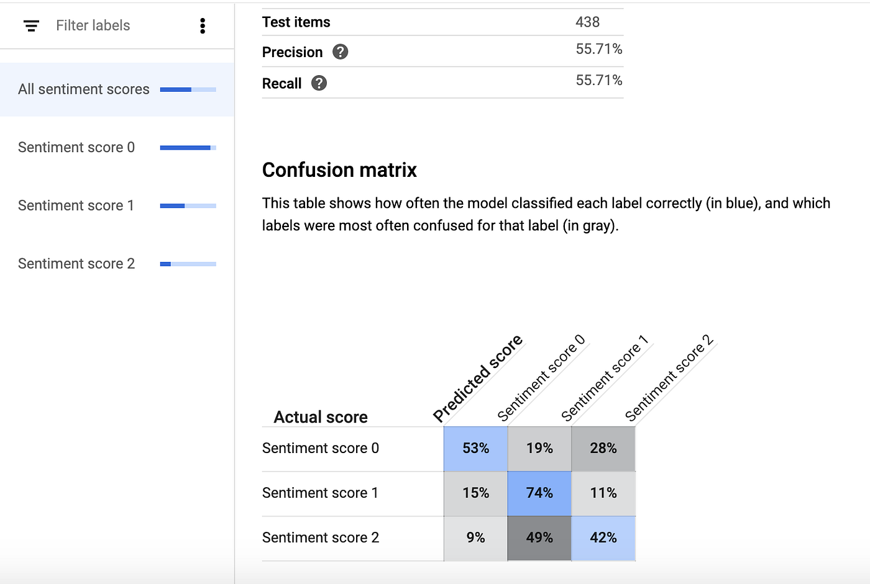Open the three-dot more options menu
The height and width of the screenshot is (584, 870).
[203, 25]
